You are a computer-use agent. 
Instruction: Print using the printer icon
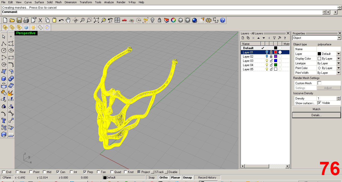coord(26,20)
